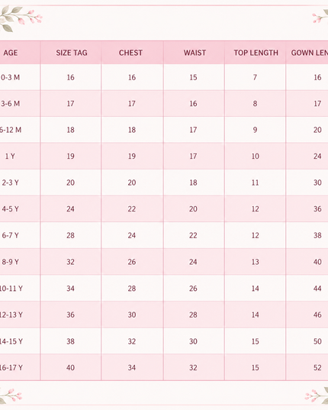Select the 6-7 Y age row label
This screenshot has height=410, width=328.
tap(10, 235)
